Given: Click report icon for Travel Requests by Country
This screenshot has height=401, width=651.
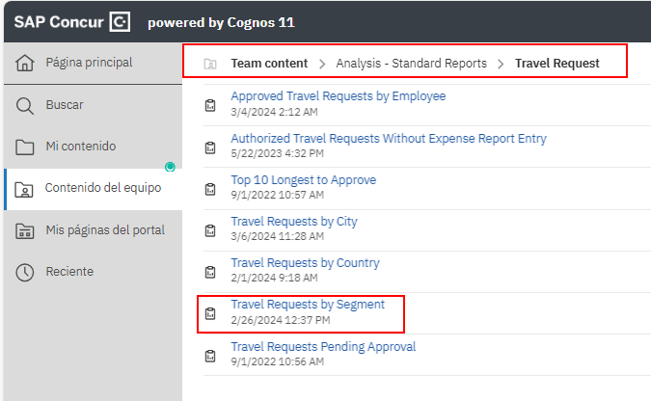Looking at the screenshot, I should [x=210, y=272].
